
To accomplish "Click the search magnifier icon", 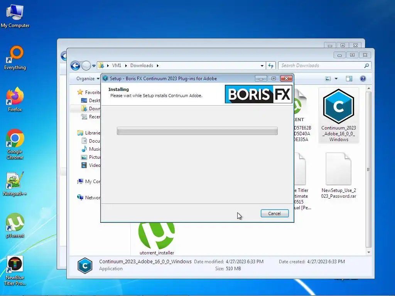I will [366, 66].
